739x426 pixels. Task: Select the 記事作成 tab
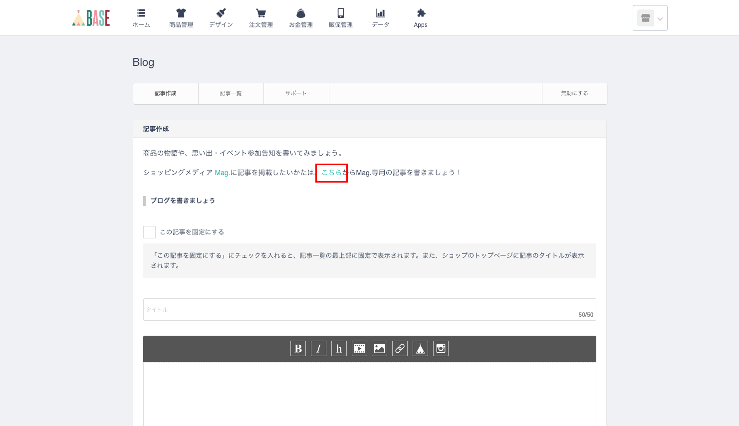click(x=166, y=94)
